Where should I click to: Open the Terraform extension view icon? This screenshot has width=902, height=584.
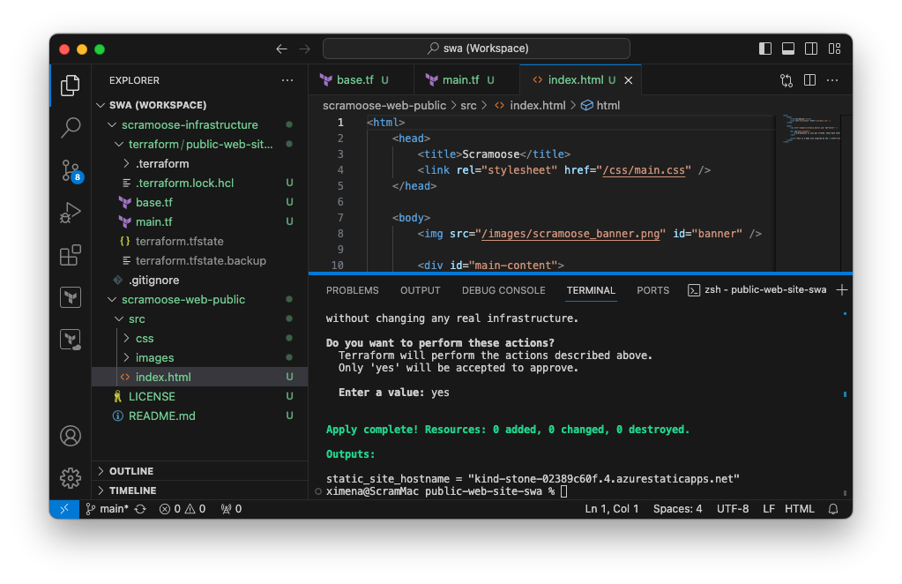point(71,297)
